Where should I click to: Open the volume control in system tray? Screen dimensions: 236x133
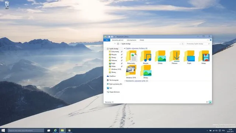click(216, 130)
